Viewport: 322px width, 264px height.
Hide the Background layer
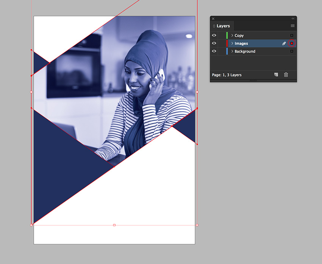214,51
